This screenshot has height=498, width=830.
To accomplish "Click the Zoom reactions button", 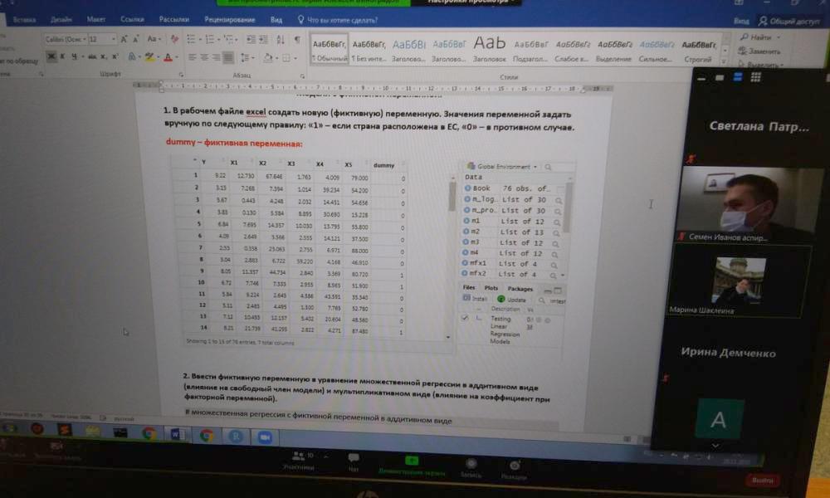I will (x=514, y=471).
